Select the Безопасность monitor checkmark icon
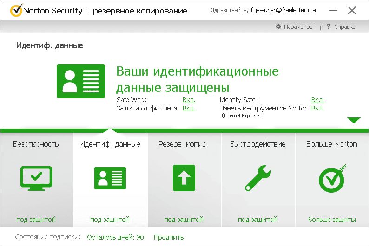 tap(36, 178)
